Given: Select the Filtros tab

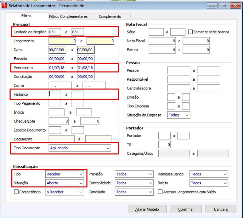Looking at the screenshot, I should 26,16.
